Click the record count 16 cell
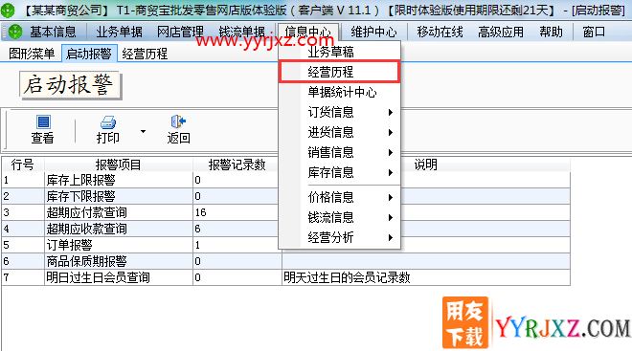This screenshot has width=632, height=351. [x=237, y=212]
